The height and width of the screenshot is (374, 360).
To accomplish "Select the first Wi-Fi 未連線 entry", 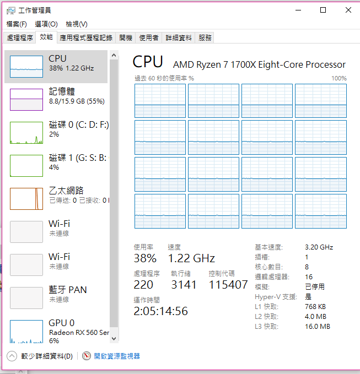I will point(57,232).
